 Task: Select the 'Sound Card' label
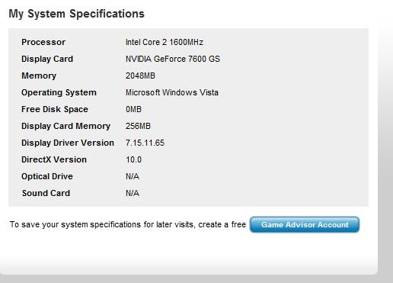click(x=46, y=193)
